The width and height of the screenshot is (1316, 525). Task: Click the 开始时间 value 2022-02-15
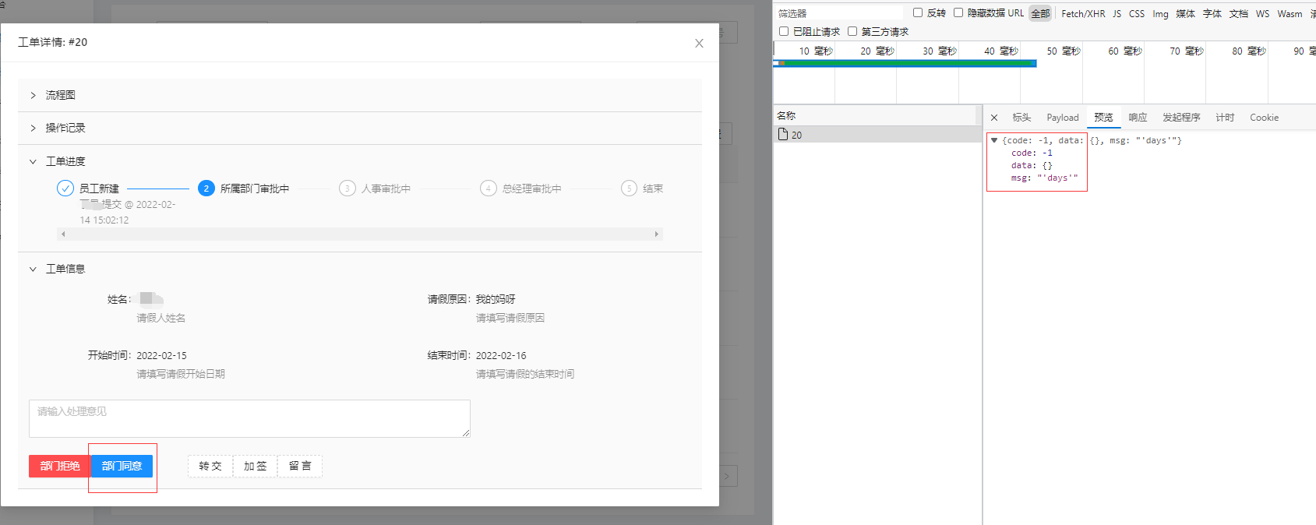(161, 355)
